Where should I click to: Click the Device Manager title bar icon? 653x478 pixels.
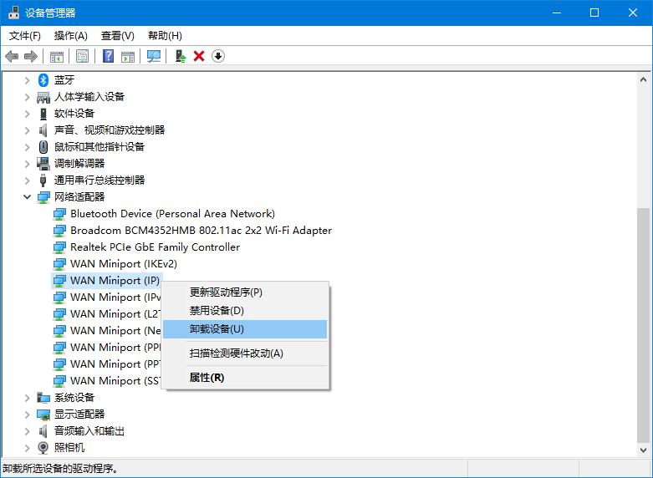13,13
